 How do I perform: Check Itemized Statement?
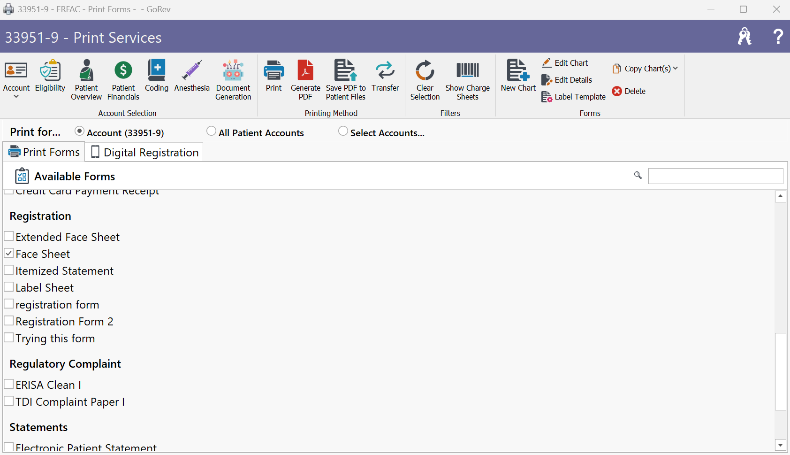[x=8, y=270]
